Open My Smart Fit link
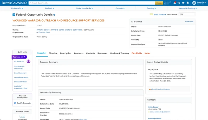 coord(19,61)
